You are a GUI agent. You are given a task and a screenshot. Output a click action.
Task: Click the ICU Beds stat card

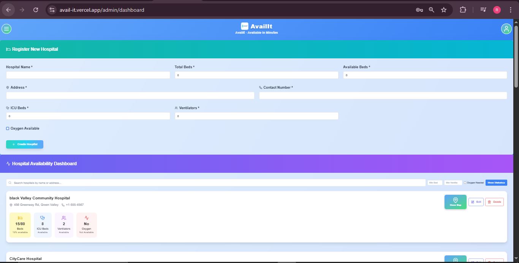coord(43,225)
